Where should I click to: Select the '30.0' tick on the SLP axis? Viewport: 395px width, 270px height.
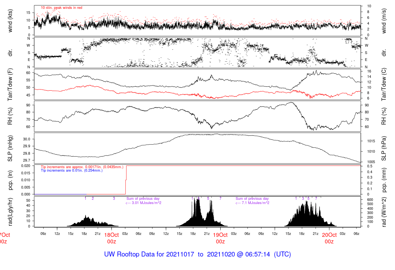(27, 139)
